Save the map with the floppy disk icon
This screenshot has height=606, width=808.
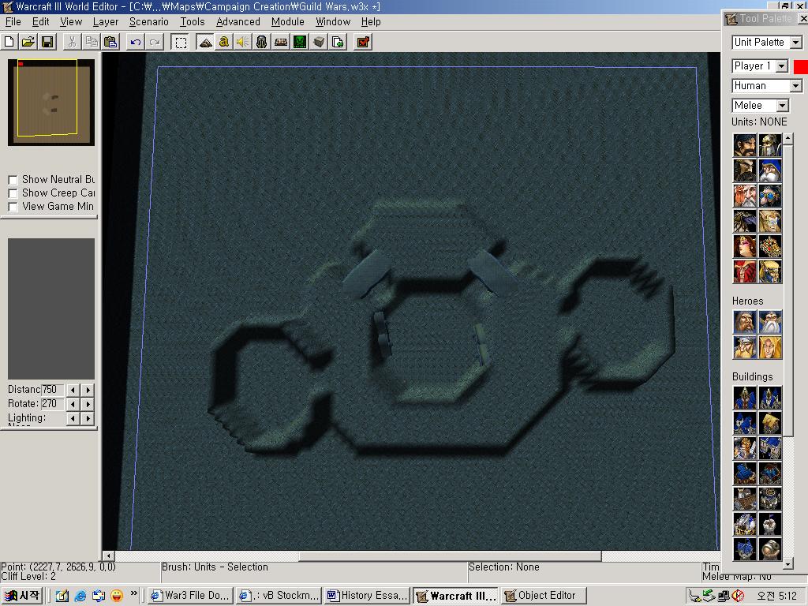47,42
